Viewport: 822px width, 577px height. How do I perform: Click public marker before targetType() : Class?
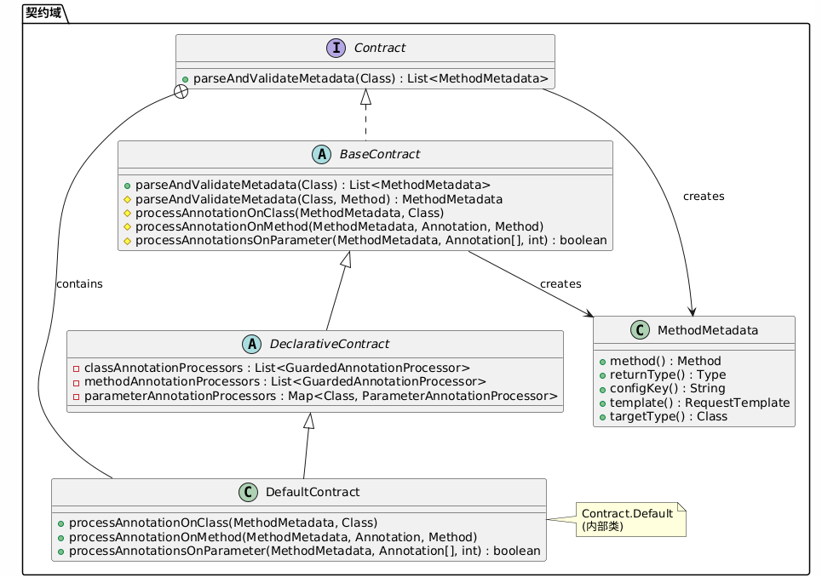[602, 417]
